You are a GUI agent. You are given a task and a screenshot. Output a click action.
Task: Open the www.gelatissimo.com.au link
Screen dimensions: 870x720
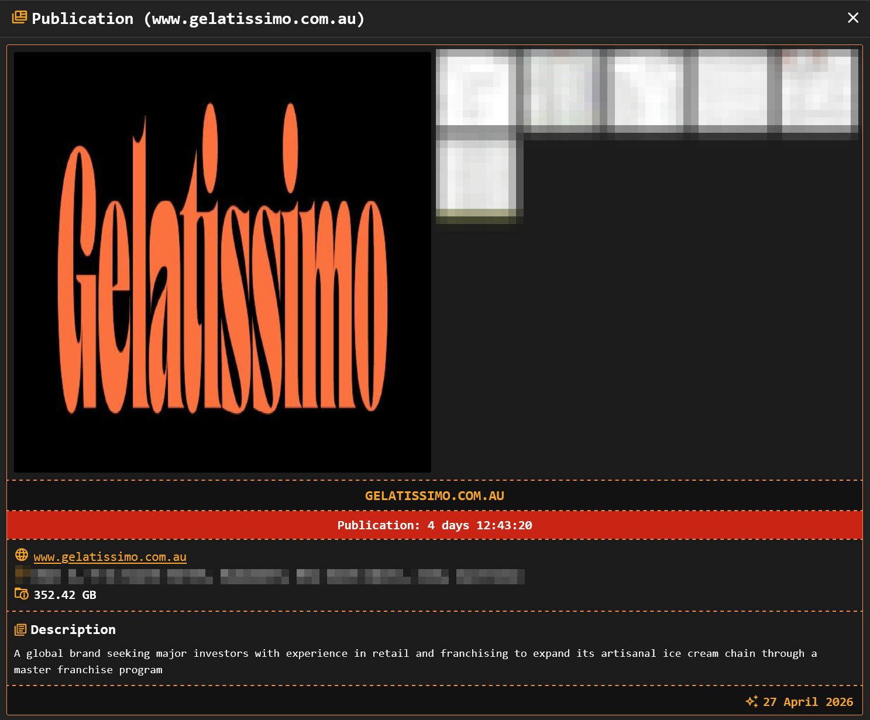coord(110,557)
